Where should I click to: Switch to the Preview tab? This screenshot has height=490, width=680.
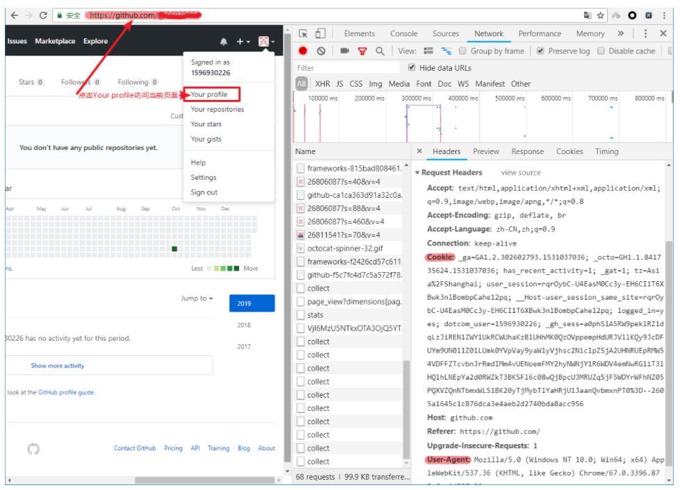point(486,151)
